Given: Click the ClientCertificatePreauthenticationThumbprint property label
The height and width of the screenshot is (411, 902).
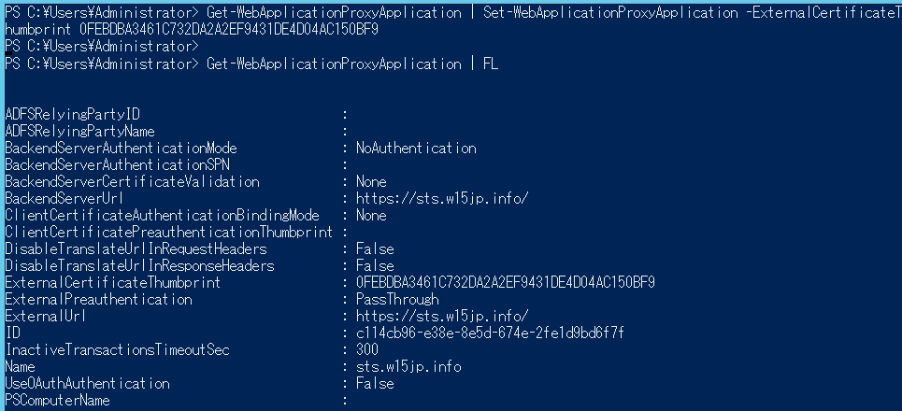Looking at the screenshot, I should click(168, 233).
